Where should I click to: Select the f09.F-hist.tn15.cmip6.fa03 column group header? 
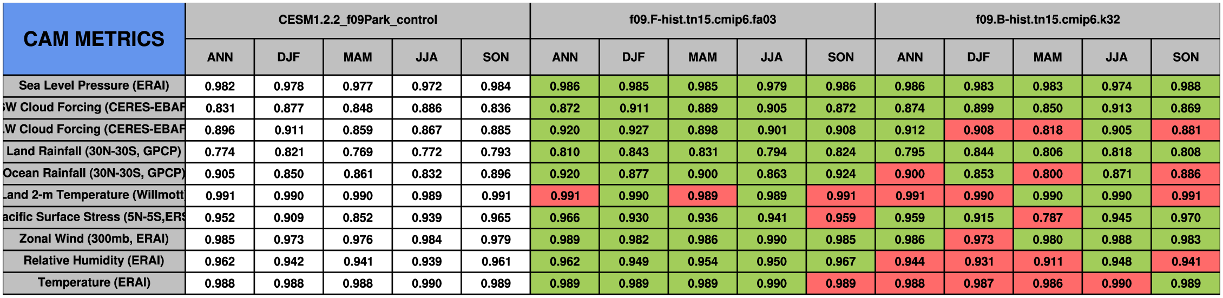click(702, 20)
